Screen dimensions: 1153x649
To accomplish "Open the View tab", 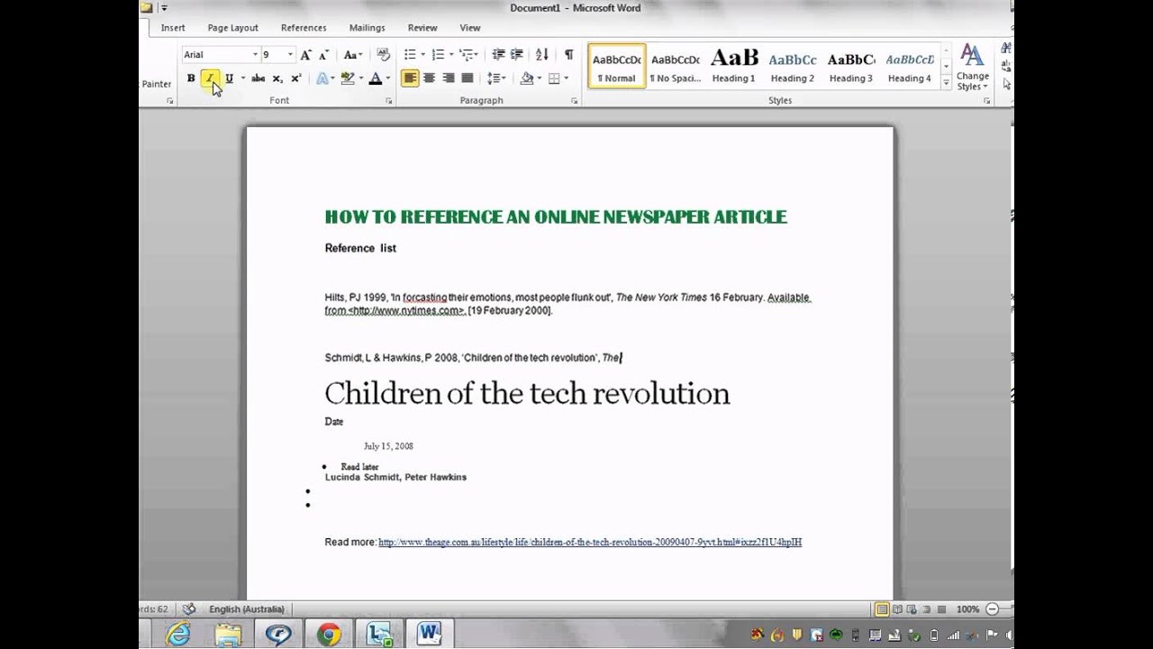I will (x=470, y=28).
